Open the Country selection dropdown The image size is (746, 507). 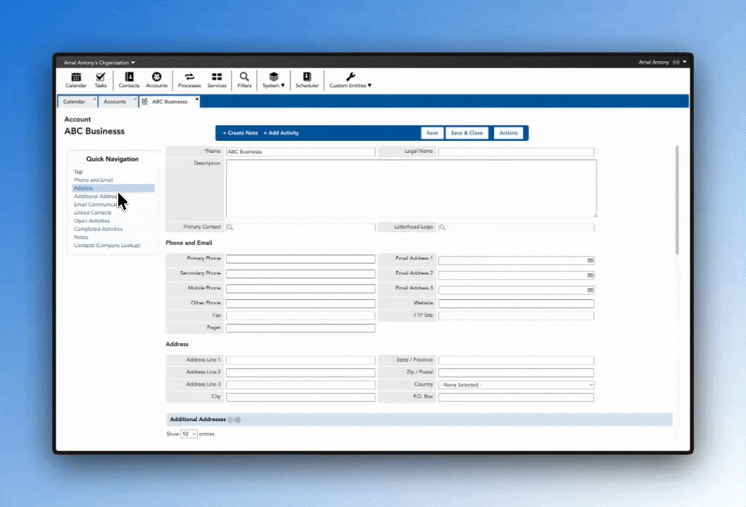(x=516, y=385)
